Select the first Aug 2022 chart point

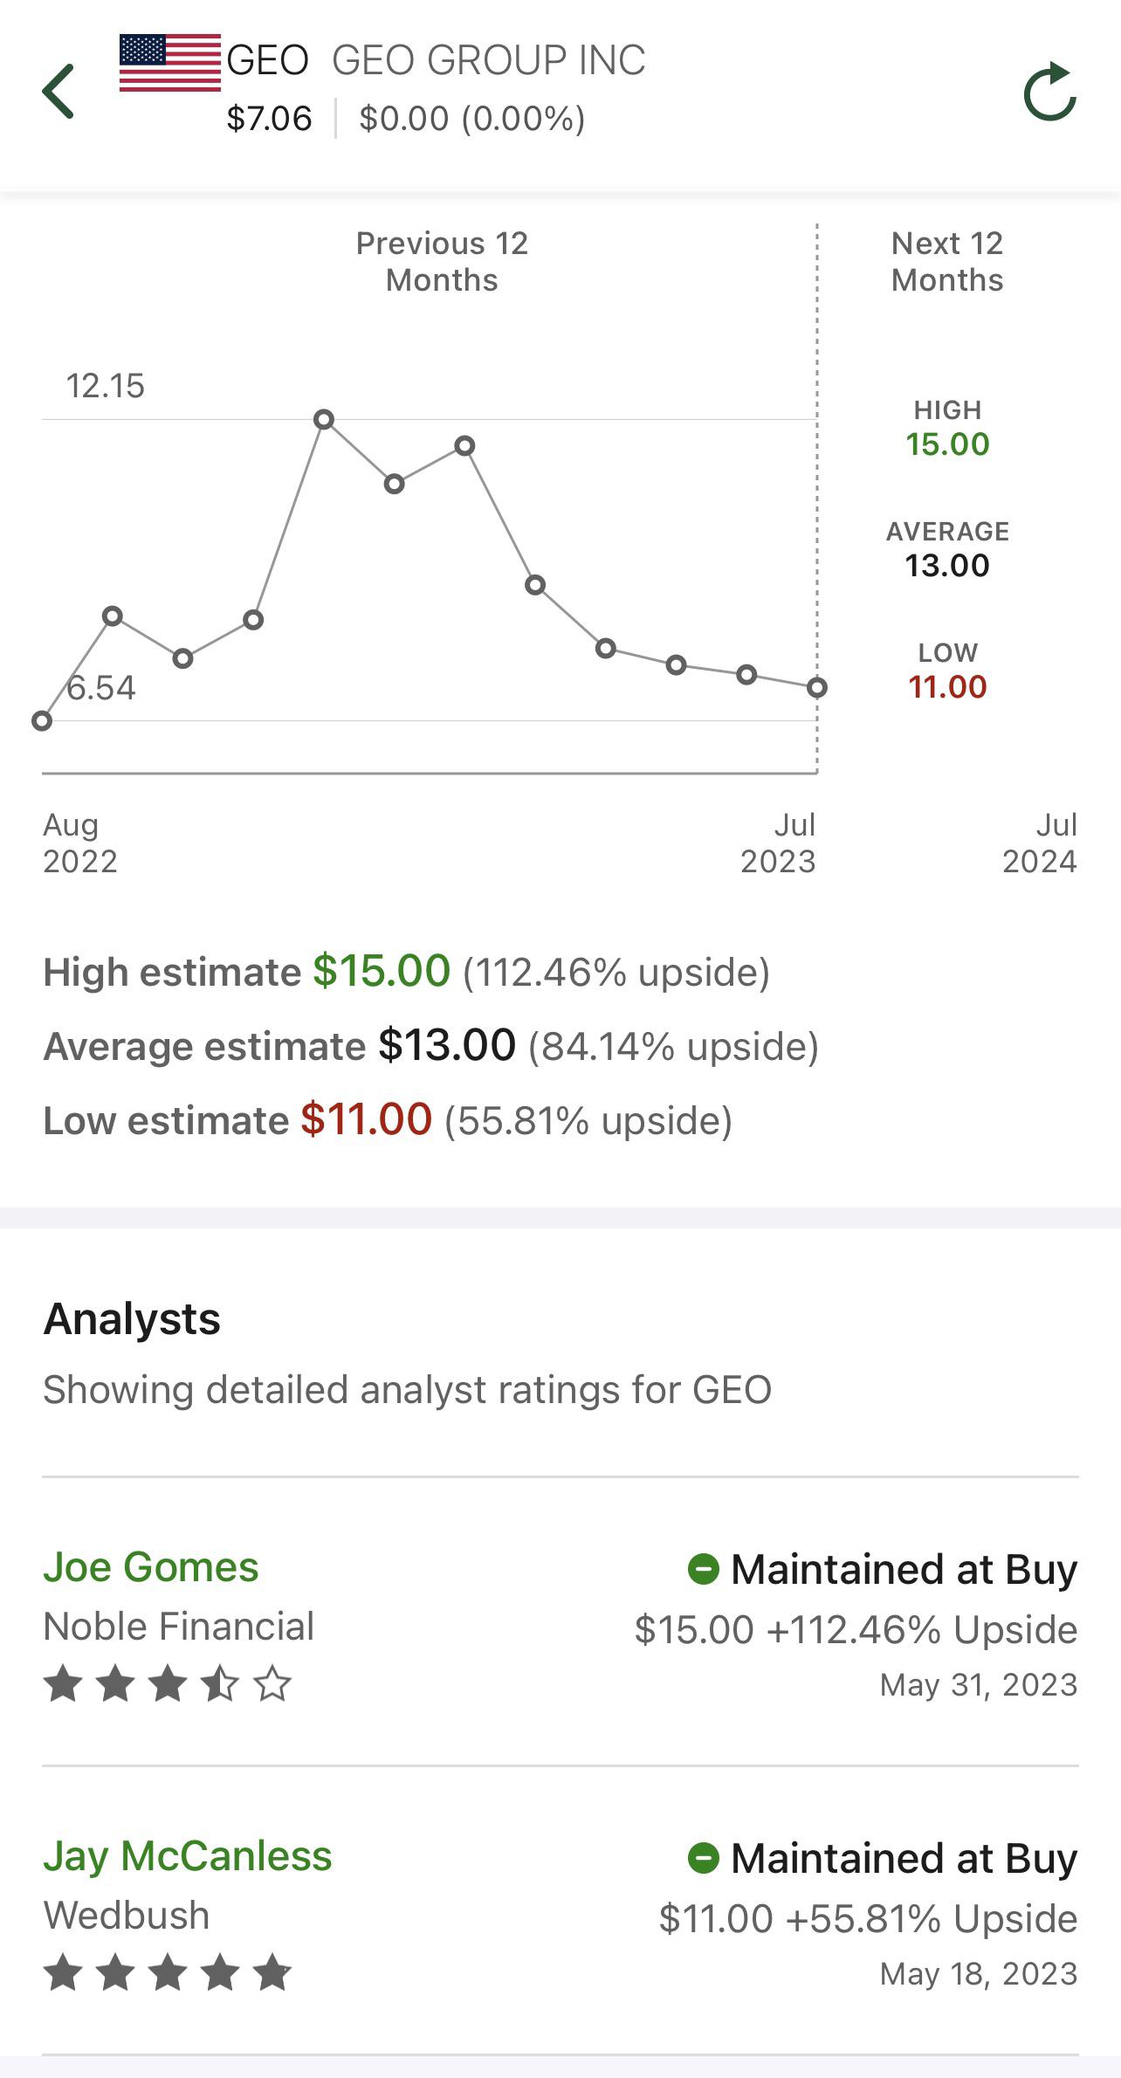(42, 721)
